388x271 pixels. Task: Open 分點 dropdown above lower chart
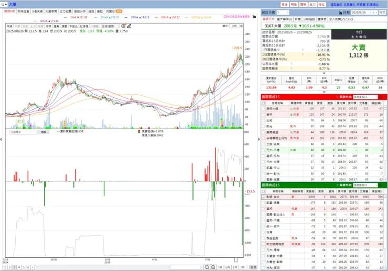pyautogui.click(x=24, y=132)
